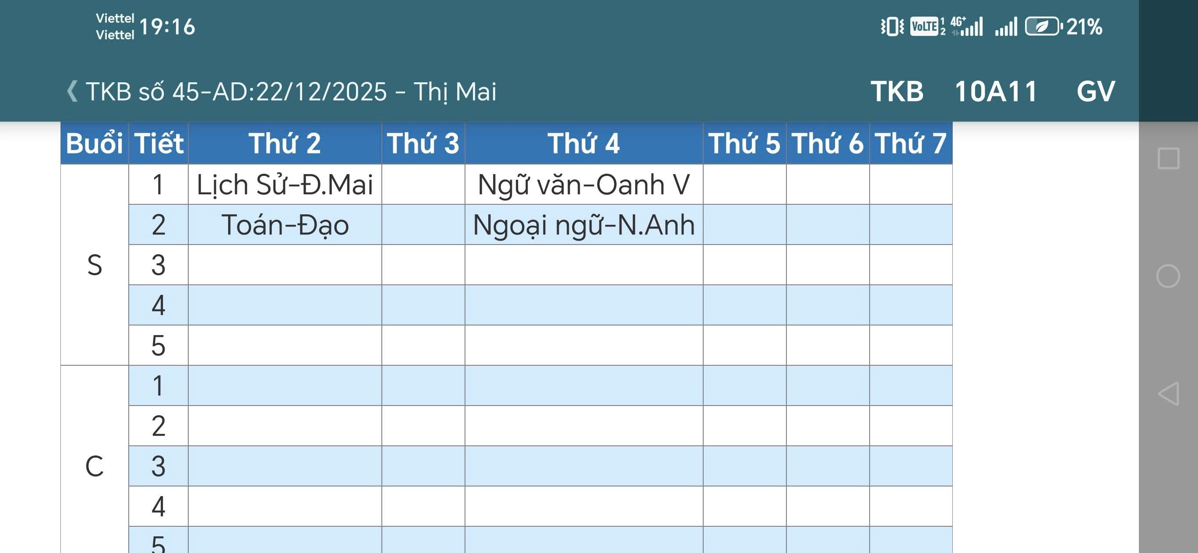Tap the battery icon in status bar

pos(1043,27)
